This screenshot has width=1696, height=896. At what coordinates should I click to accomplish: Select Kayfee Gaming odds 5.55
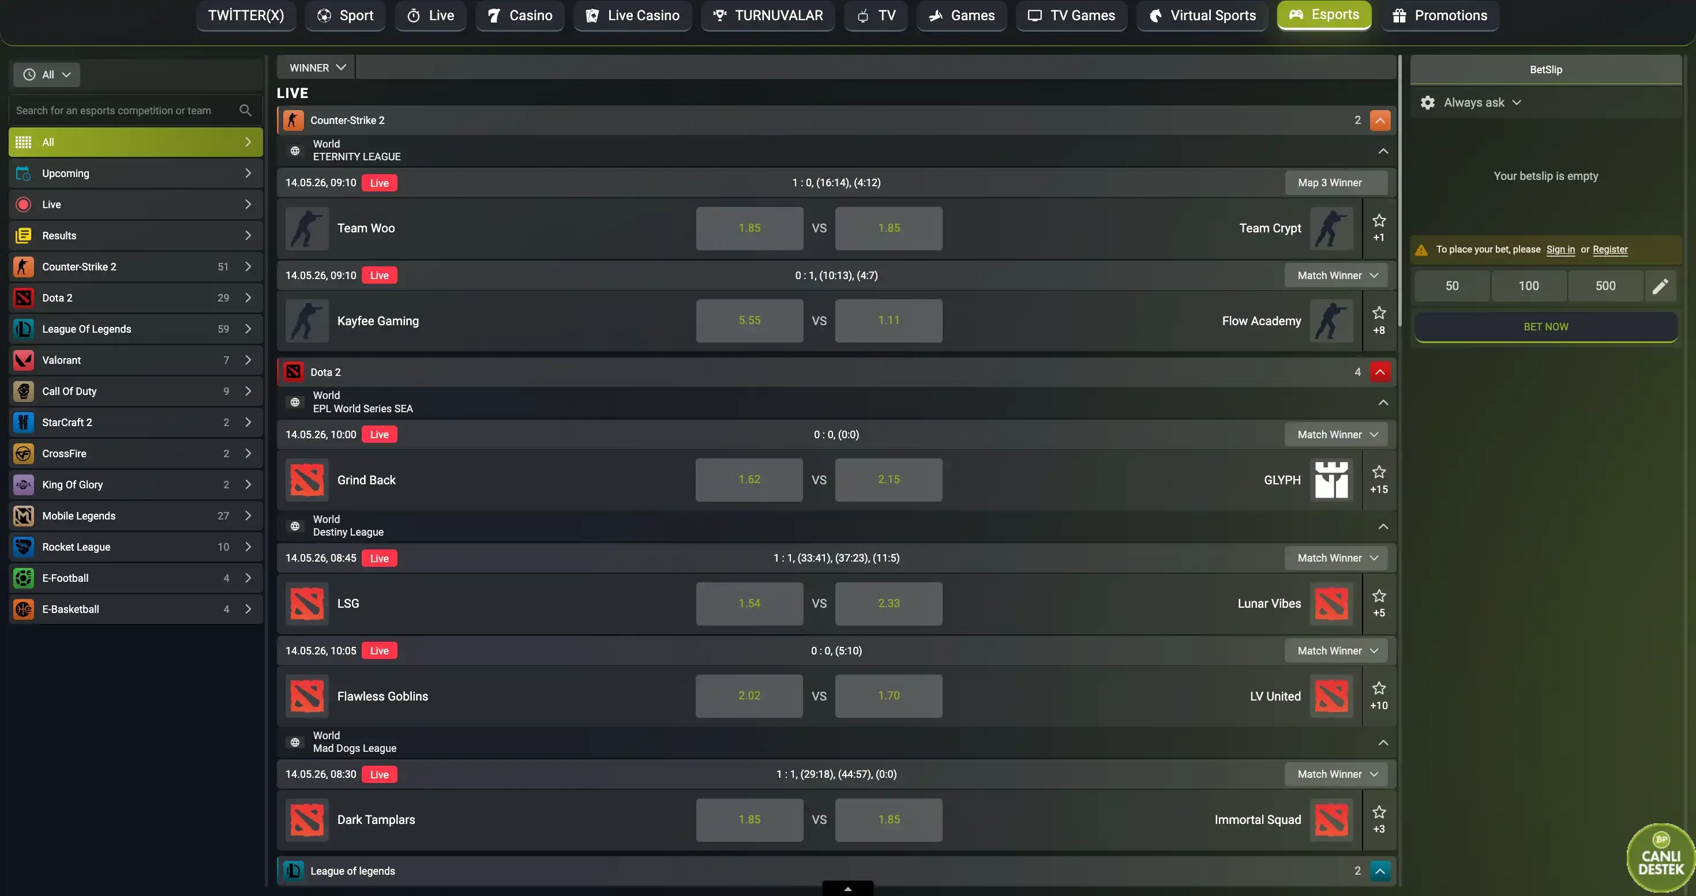pyautogui.click(x=749, y=321)
